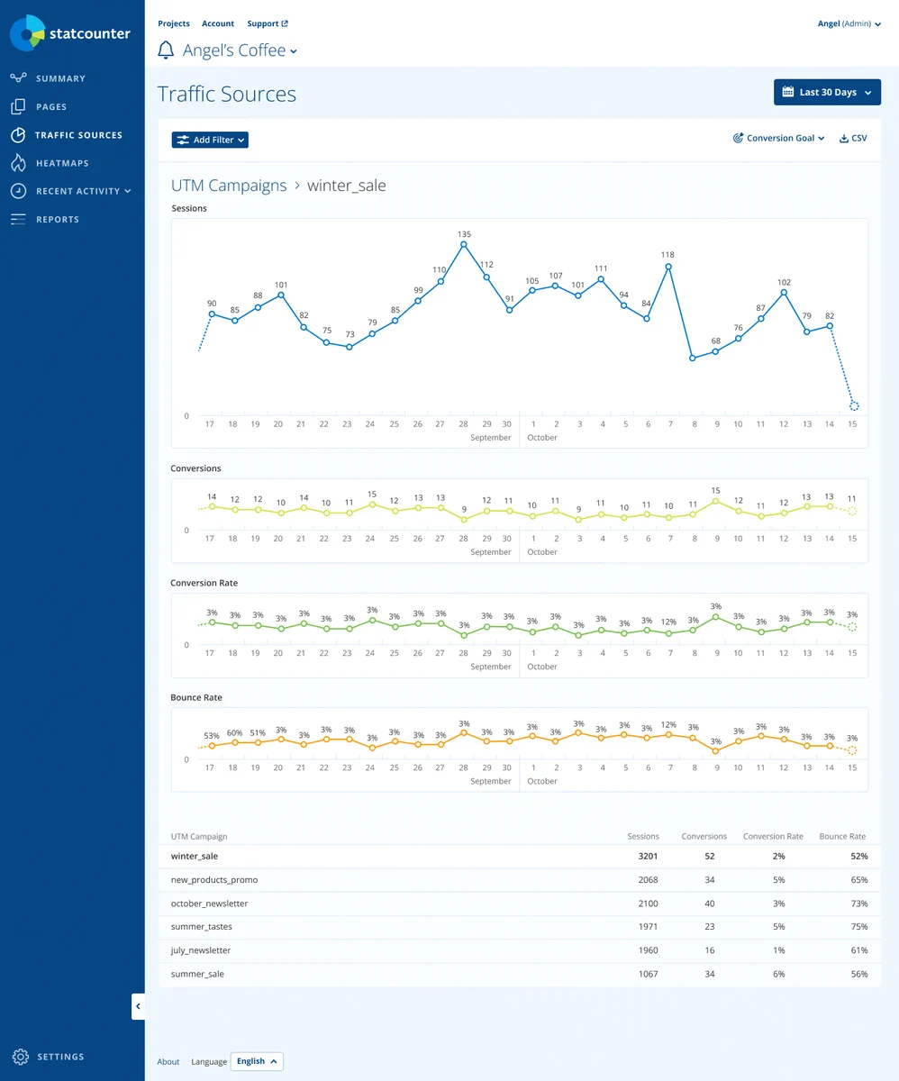The height and width of the screenshot is (1081, 899).
Task: Click the 12% conversion rate point on Oct 7
Action: (668, 632)
